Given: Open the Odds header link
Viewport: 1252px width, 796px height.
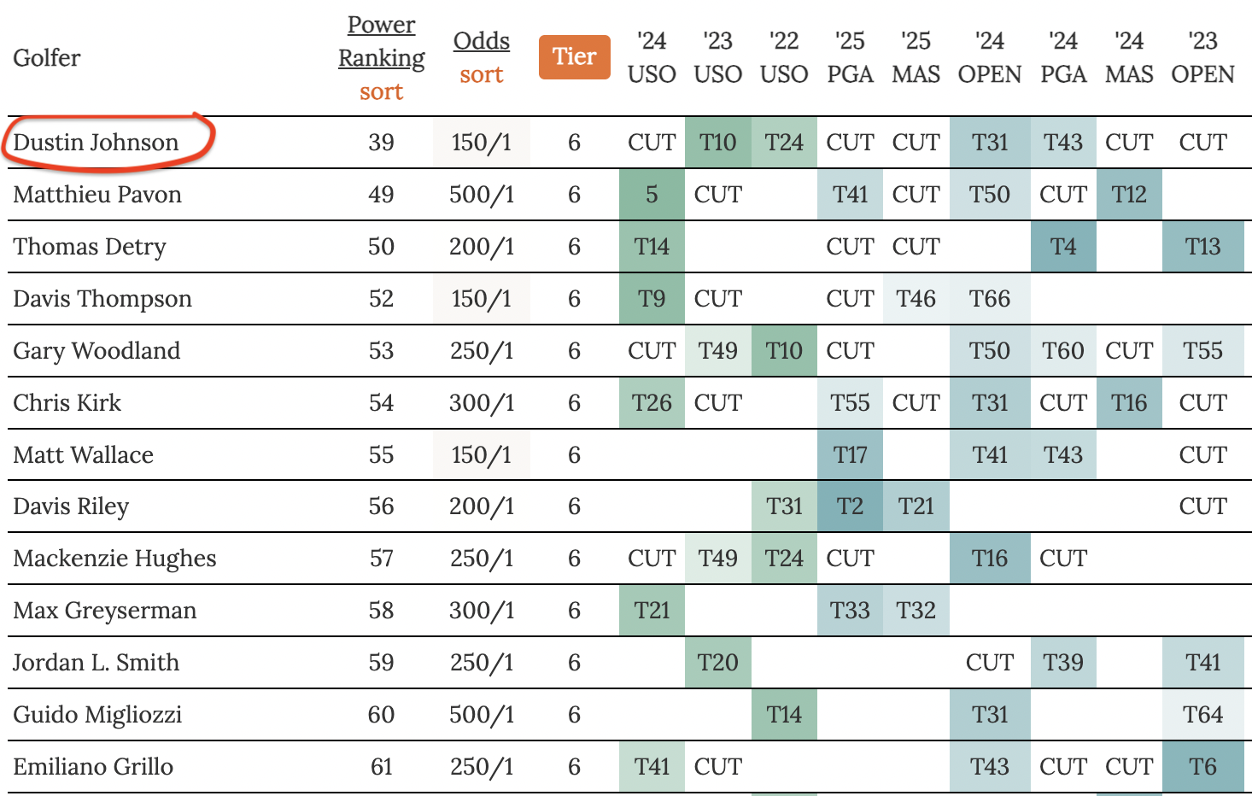Looking at the screenshot, I should pyautogui.click(x=481, y=41).
